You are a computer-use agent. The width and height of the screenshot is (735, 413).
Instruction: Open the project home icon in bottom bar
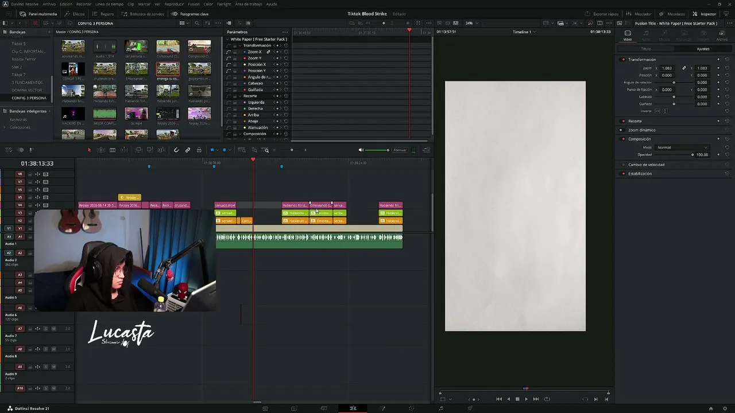711,408
